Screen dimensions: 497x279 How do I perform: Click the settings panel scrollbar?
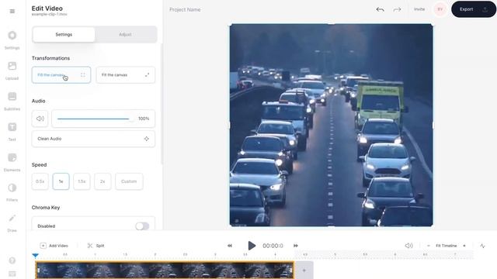click(x=162, y=104)
